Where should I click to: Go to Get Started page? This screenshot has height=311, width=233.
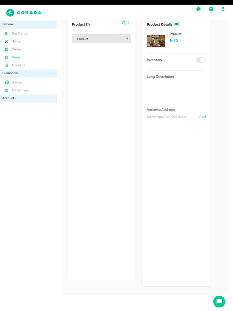click(20, 33)
